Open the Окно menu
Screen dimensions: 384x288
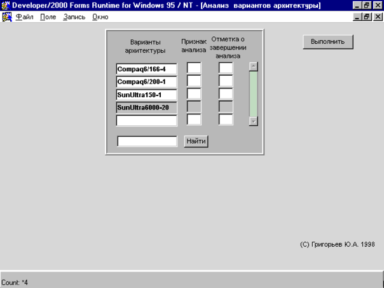pos(100,17)
